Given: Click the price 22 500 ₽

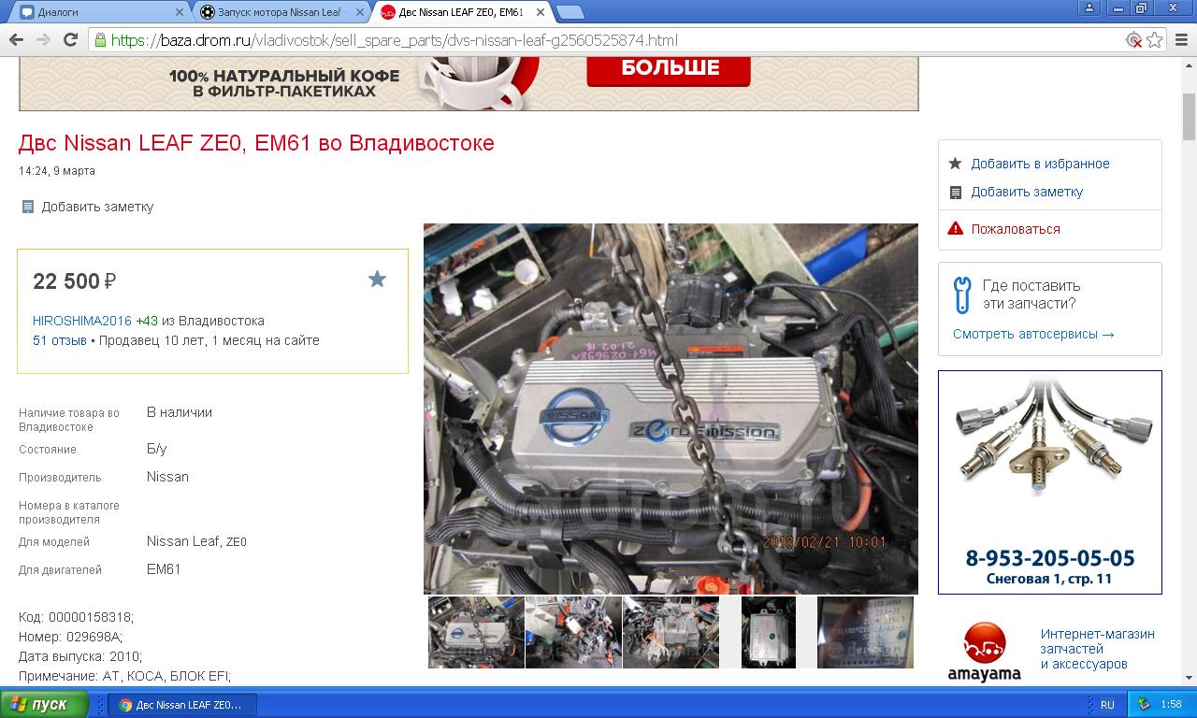Looking at the screenshot, I should point(75,280).
